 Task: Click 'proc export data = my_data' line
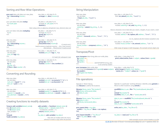pos(86,108)
